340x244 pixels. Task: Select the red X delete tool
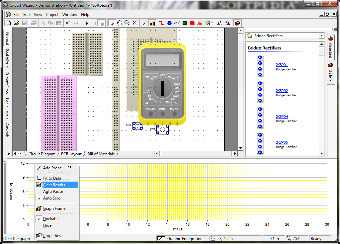(135, 23)
